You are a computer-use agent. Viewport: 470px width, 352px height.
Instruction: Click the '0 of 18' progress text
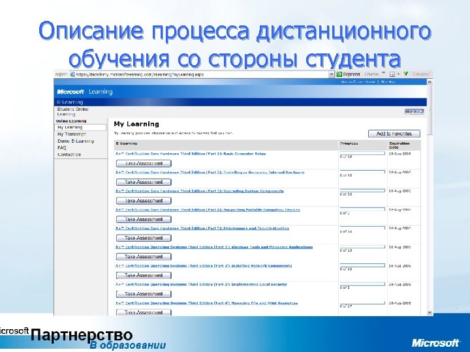[346, 157]
